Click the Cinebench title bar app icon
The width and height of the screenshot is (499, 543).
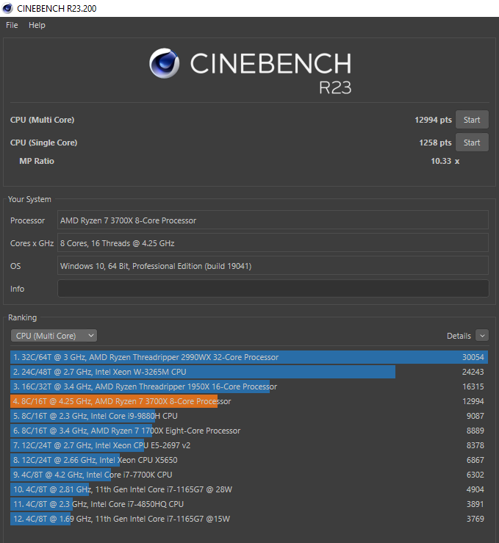tap(7, 8)
